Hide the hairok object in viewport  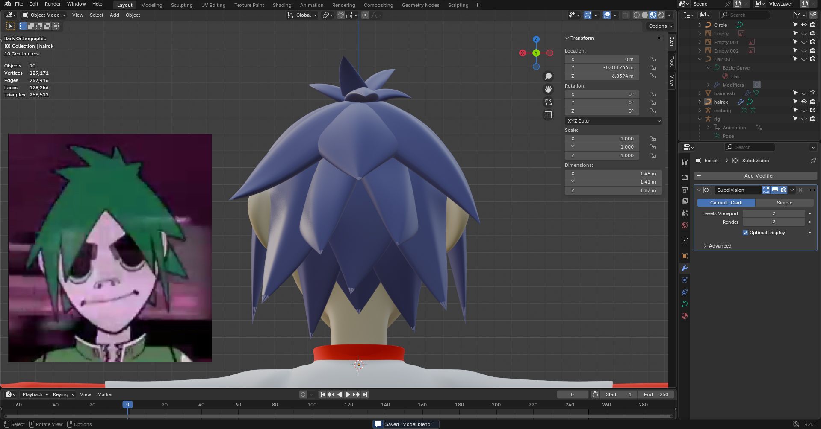(x=804, y=102)
